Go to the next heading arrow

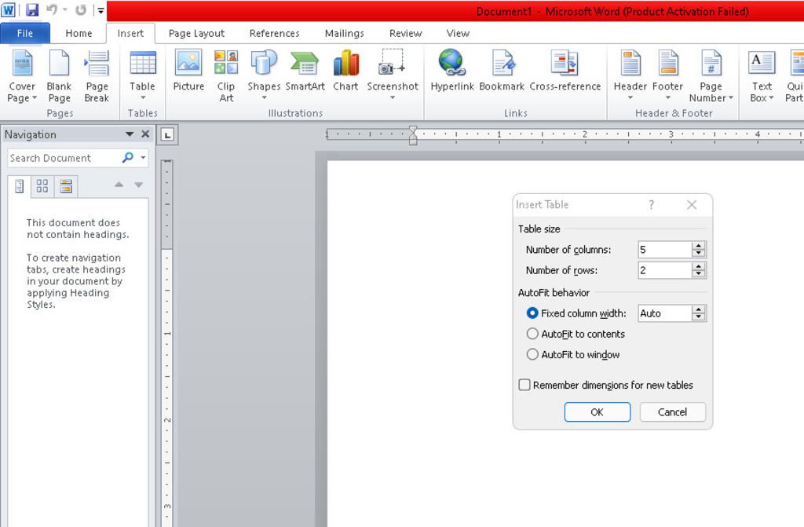point(138,185)
